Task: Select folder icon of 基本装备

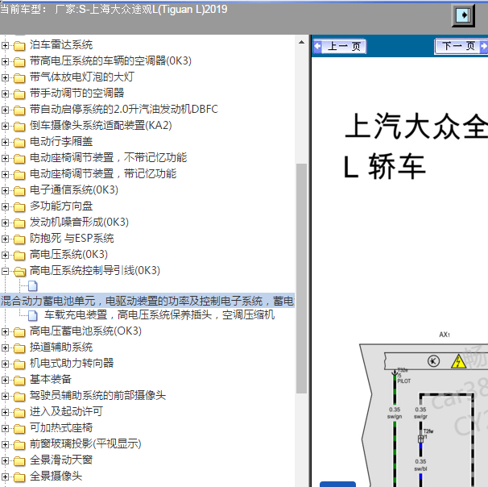Action: pos(19,381)
